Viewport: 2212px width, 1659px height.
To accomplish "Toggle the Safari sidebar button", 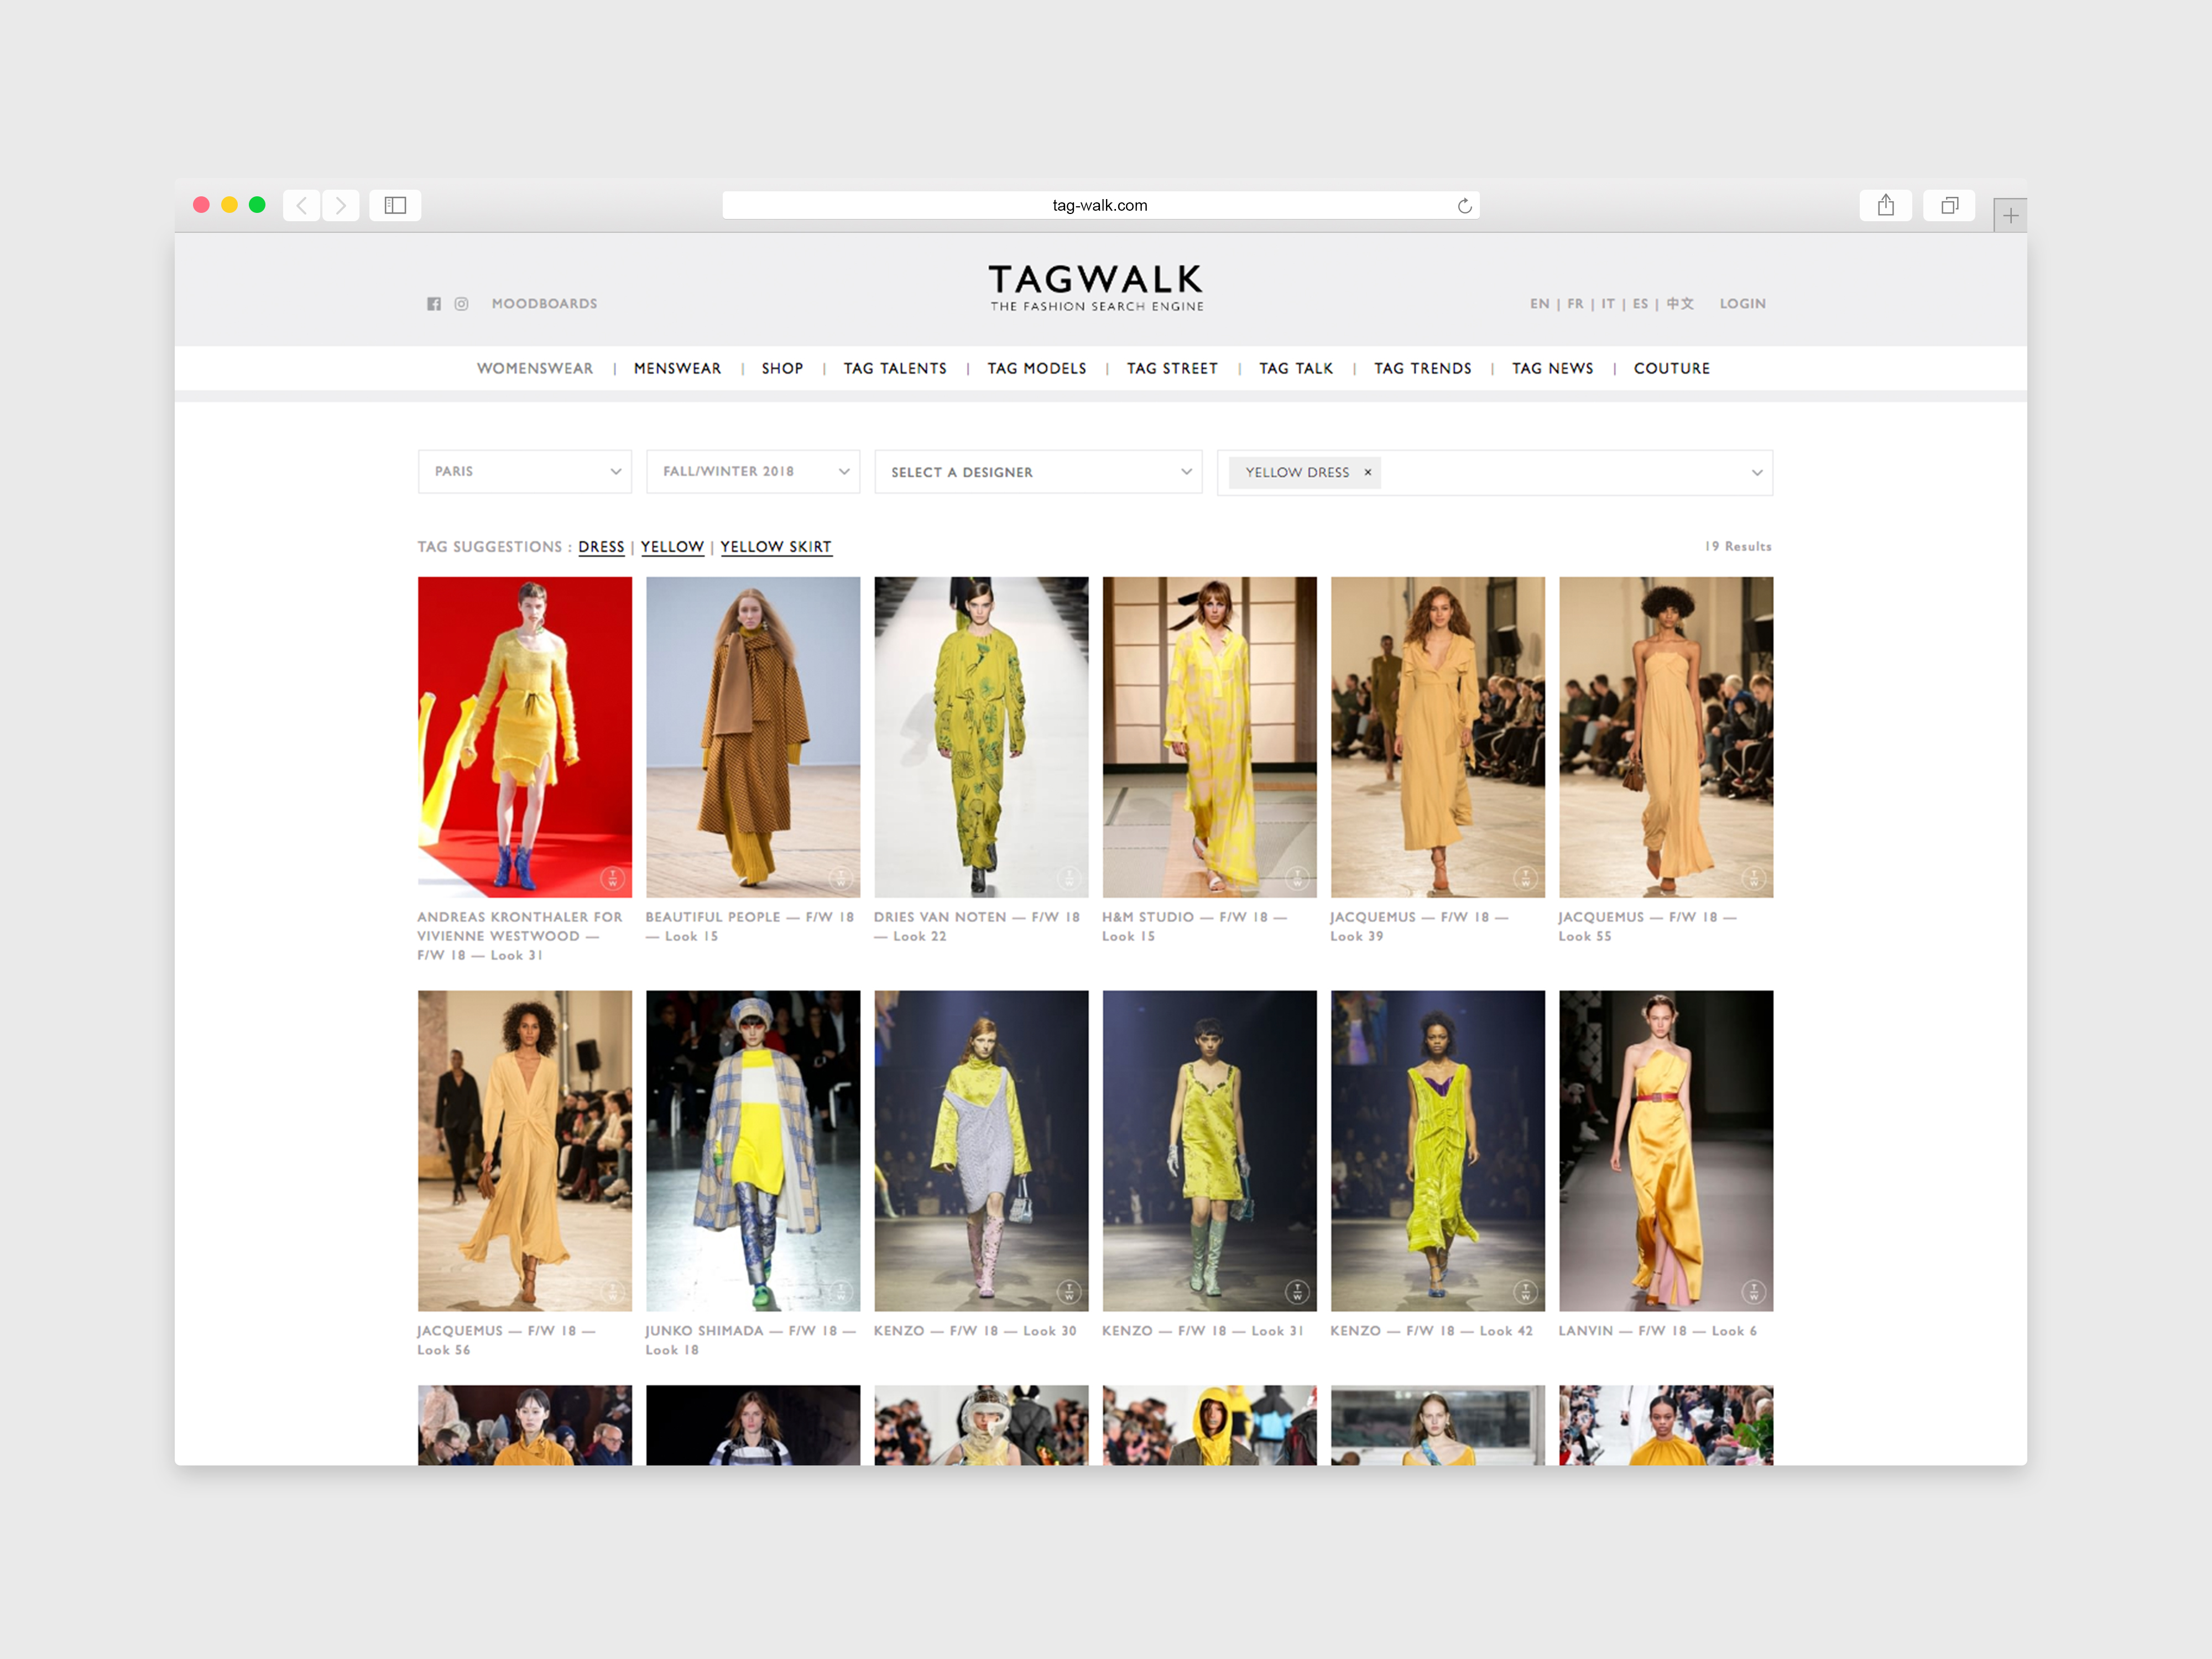I will (x=395, y=205).
